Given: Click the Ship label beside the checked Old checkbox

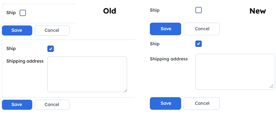Looking at the screenshot, I should [11, 48].
